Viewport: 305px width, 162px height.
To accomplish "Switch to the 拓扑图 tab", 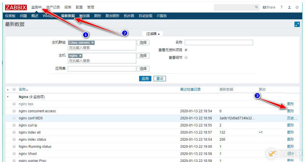I will [x=129, y=16].
